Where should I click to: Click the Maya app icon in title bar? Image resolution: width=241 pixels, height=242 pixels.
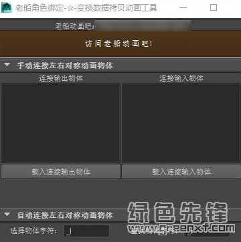click(7, 8)
